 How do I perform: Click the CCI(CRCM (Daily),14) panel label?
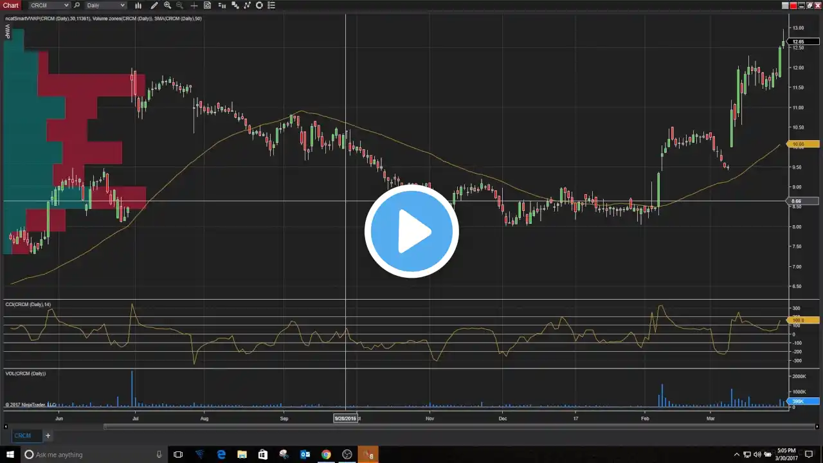point(28,304)
